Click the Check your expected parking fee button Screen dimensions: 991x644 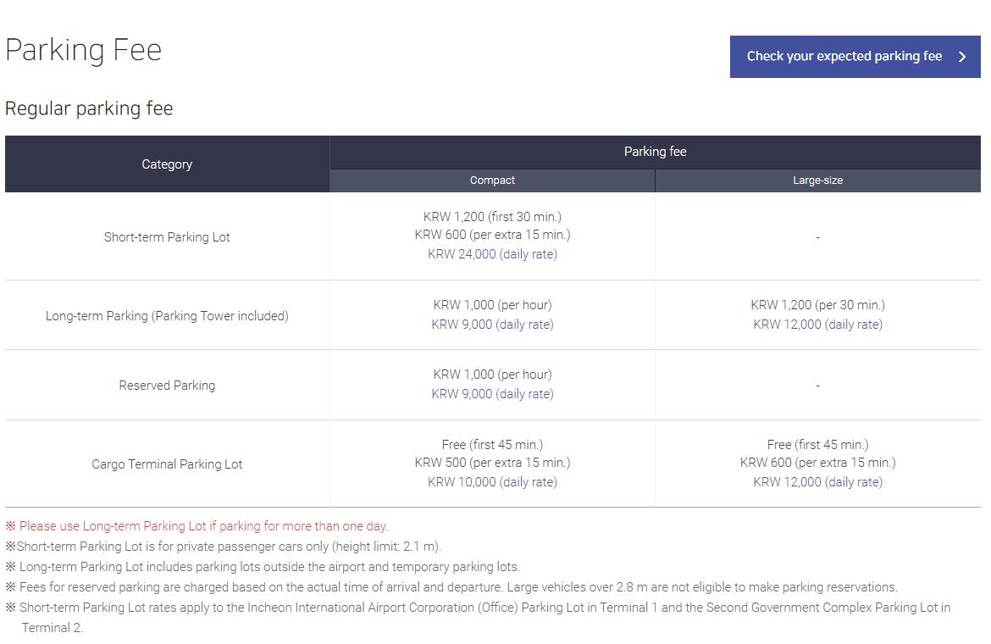tap(844, 57)
